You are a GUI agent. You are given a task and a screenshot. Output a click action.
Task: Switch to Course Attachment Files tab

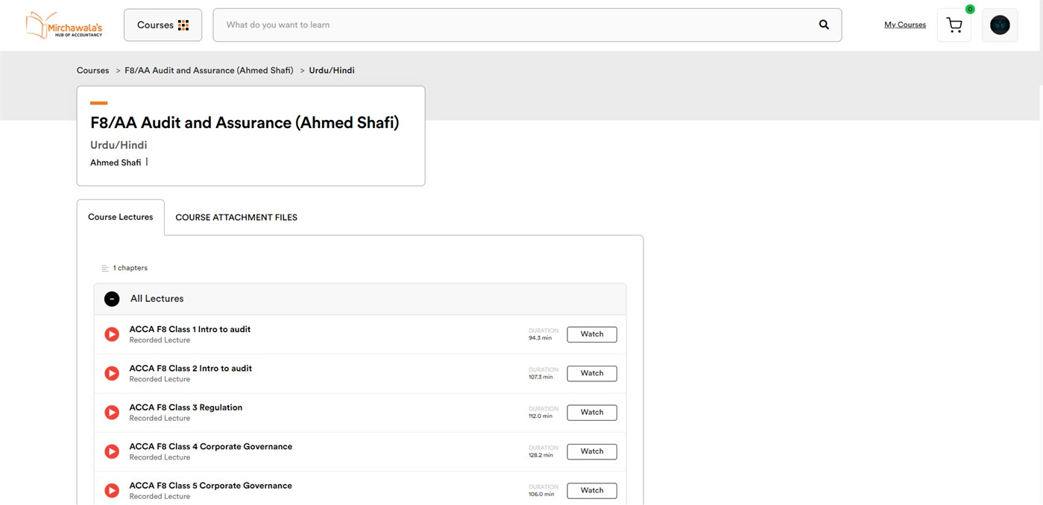point(236,217)
